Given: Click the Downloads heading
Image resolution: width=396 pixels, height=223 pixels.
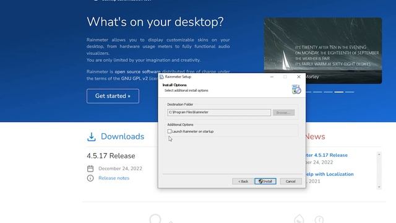Looking at the screenshot, I should [x=123, y=136].
